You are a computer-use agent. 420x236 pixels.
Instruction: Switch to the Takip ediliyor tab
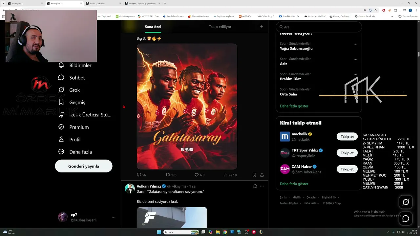pos(220,27)
